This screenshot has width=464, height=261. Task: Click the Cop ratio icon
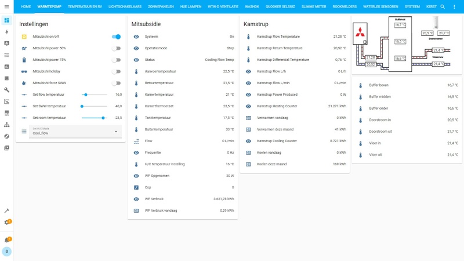coord(136,187)
